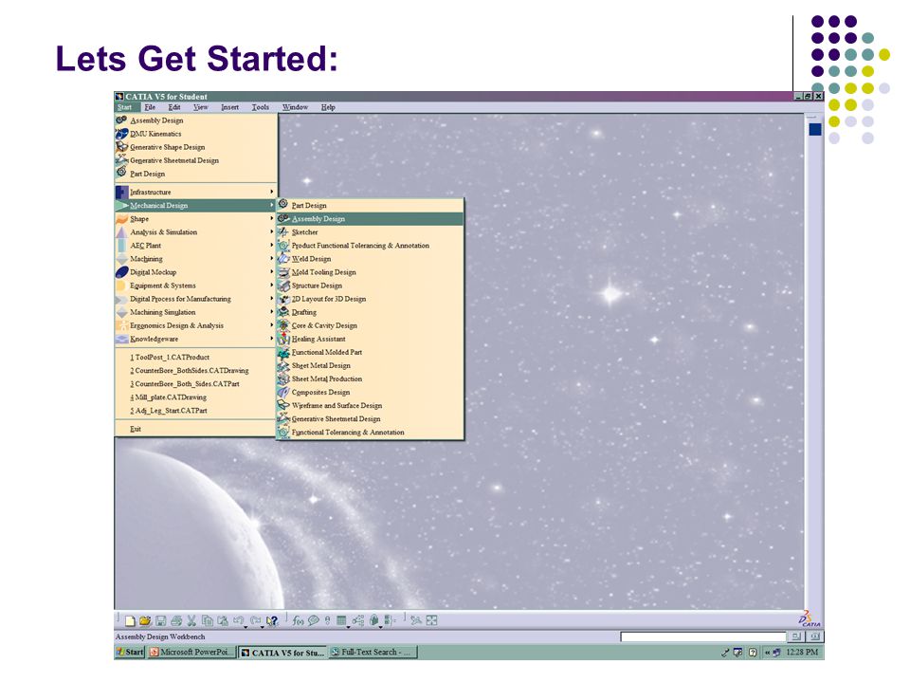Click the Print icon in bottom toolbar
The image size is (910, 683).
tap(176, 620)
